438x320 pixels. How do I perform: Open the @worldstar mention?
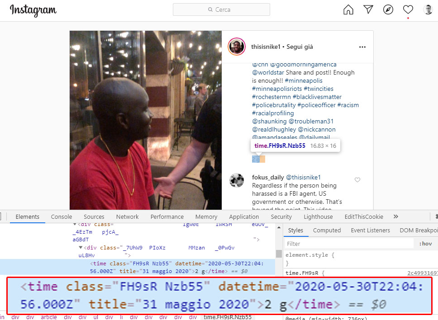coord(268,72)
